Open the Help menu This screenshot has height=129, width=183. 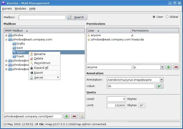pyautogui.click(x=32, y=9)
